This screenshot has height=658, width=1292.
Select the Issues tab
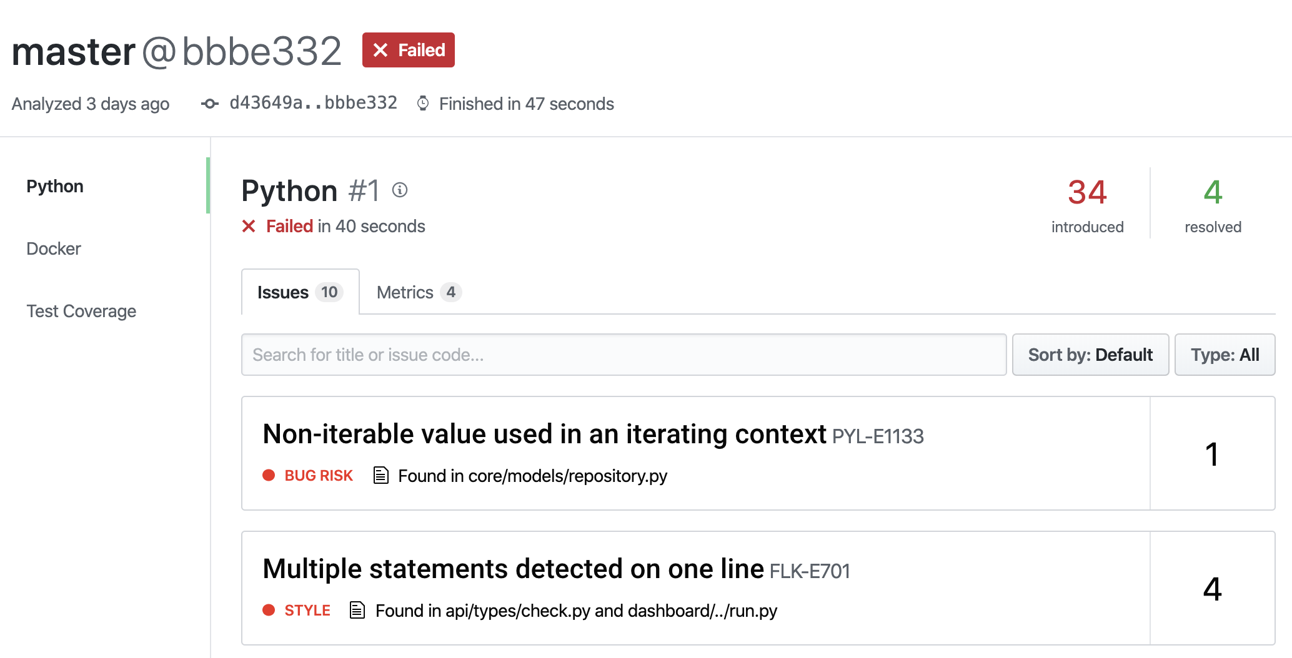pyautogui.click(x=300, y=292)
